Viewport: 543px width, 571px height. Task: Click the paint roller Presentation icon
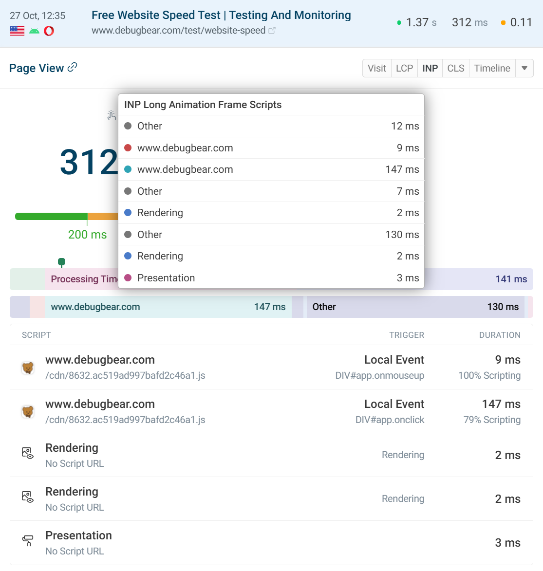click(x=28, y=541)
